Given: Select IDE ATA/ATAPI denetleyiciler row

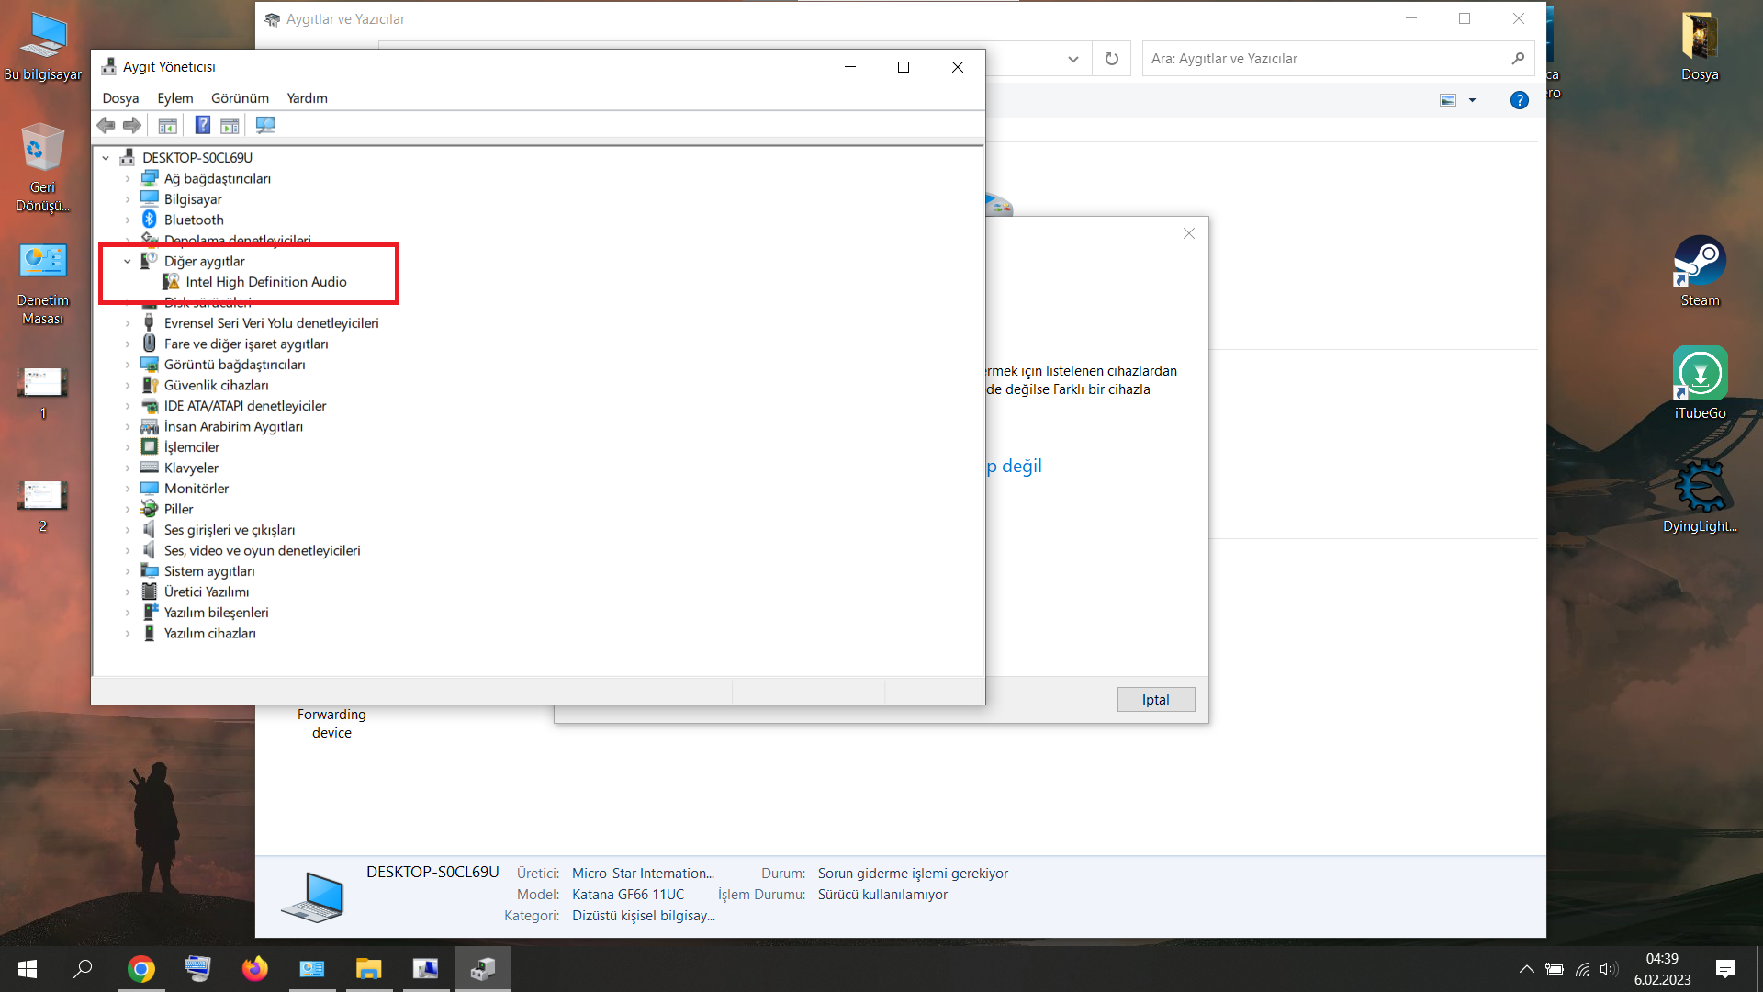Looking at the screenshot, I should (245, 406).
